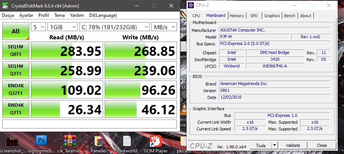Open the logosgmast Photoshop file icon
Screen dimensions: 344x154
41,140
